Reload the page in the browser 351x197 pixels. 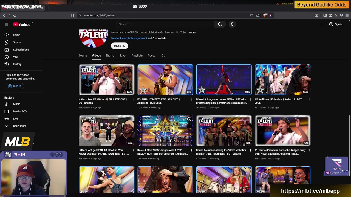[x=15, y=15]
